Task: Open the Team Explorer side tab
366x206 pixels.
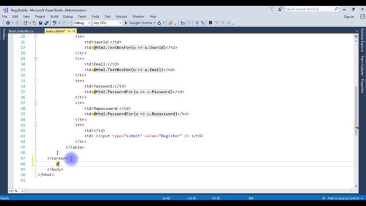Action: [362, 66]
